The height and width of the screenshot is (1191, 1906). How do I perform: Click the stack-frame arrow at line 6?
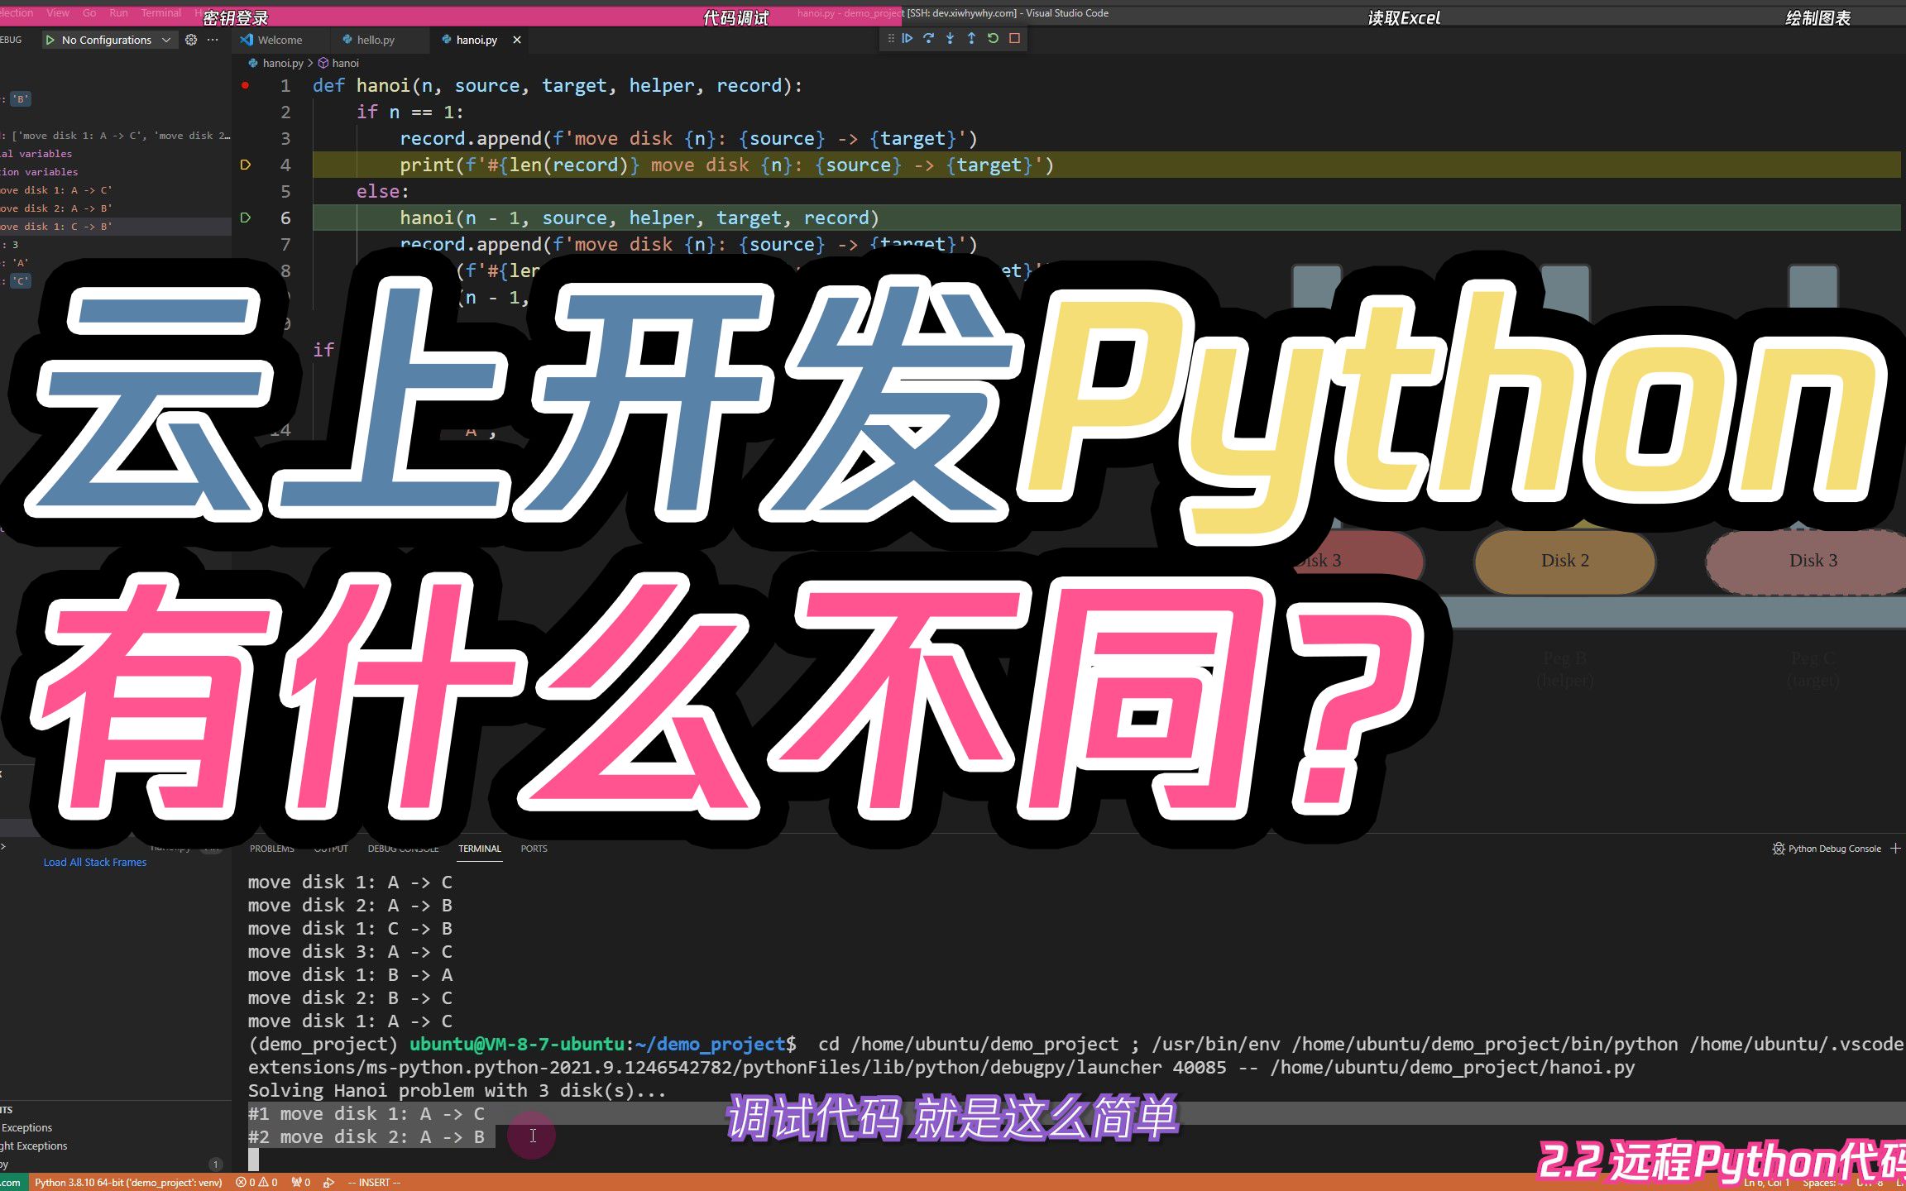[x=245, y=218]
